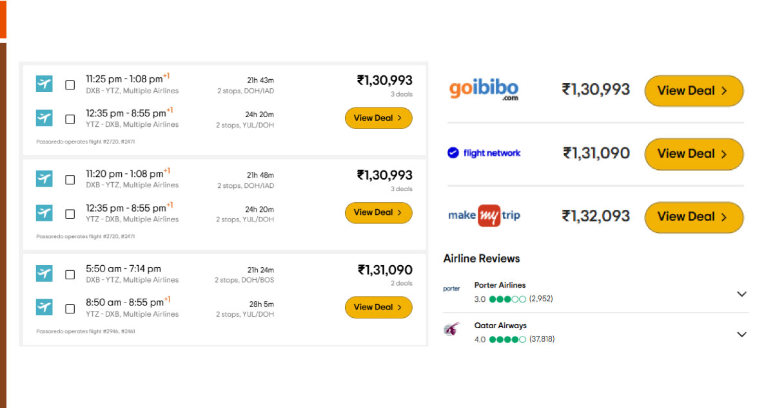Click the makemytrip logo
Image resolution: width=775 pixels, height=408 pixels.
(x=484, y=216)
